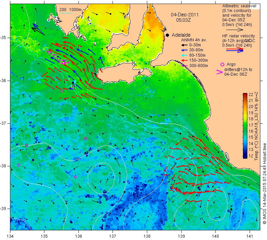Click the cyan 80-150m legend arrow
This screenshot has height=240, width=267.
(184, 55)
